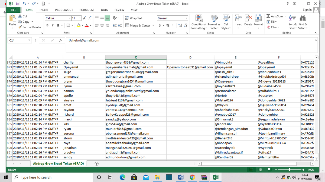Click Decrease Decimal icon
325x182 pixels.
tap(186, 25)
